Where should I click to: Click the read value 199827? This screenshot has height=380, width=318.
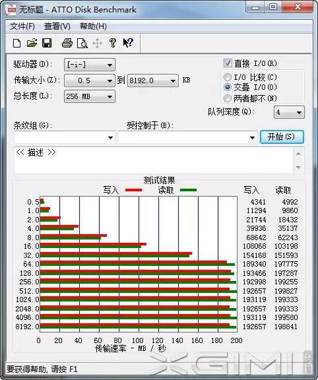point(286,291)
